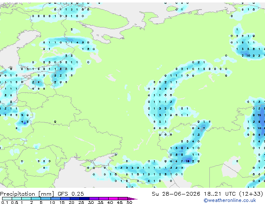Click the legend label "30"
The width and height of the screenshot is (265, 204).
click(x=91, y=202)
